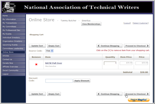Click the Select Customer link
Image resolution: width=155 pixels, height=104 pixels.
[x=141, y=23]
